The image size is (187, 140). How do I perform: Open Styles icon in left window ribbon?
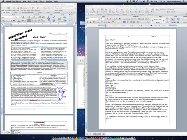49,19
